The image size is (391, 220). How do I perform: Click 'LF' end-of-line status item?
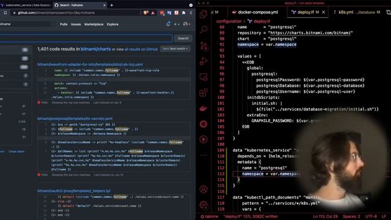click(x=384, y=216)
